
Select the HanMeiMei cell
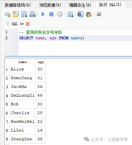point(23,122)
